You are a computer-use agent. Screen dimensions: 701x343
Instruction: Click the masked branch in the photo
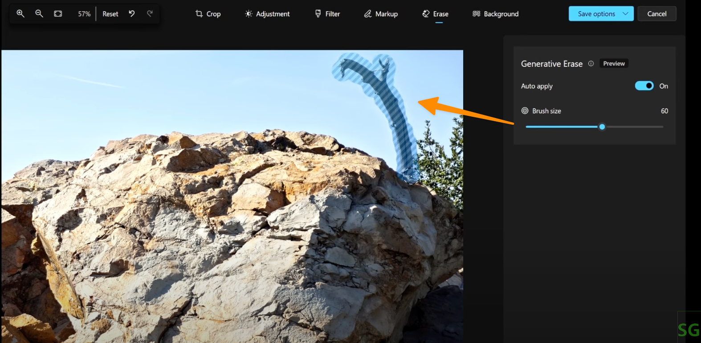tap(392, 107)
